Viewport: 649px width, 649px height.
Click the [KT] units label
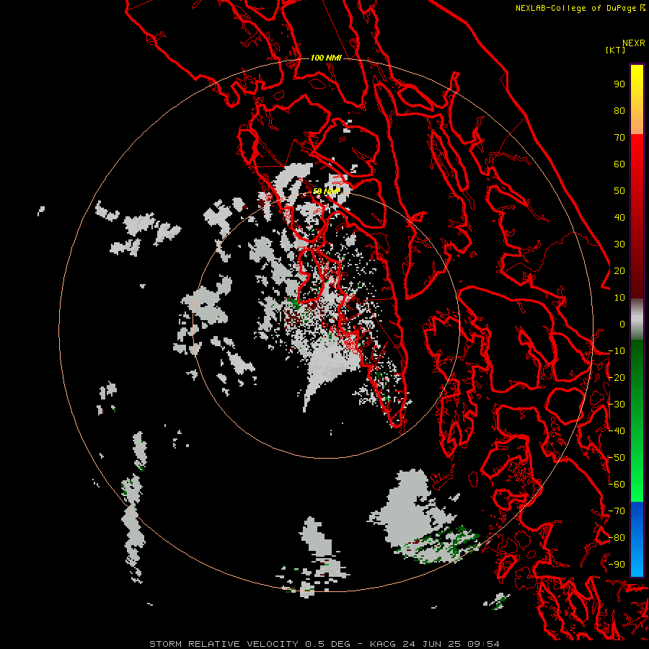616,50
